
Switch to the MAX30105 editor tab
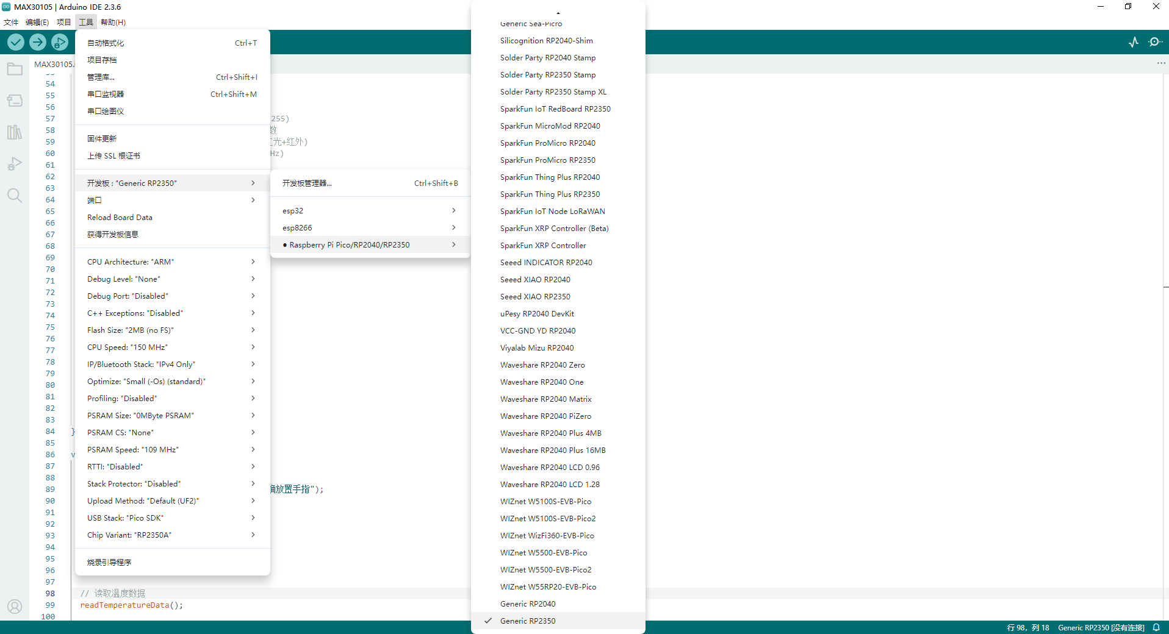pyautogui.click(x=54, y=64)
